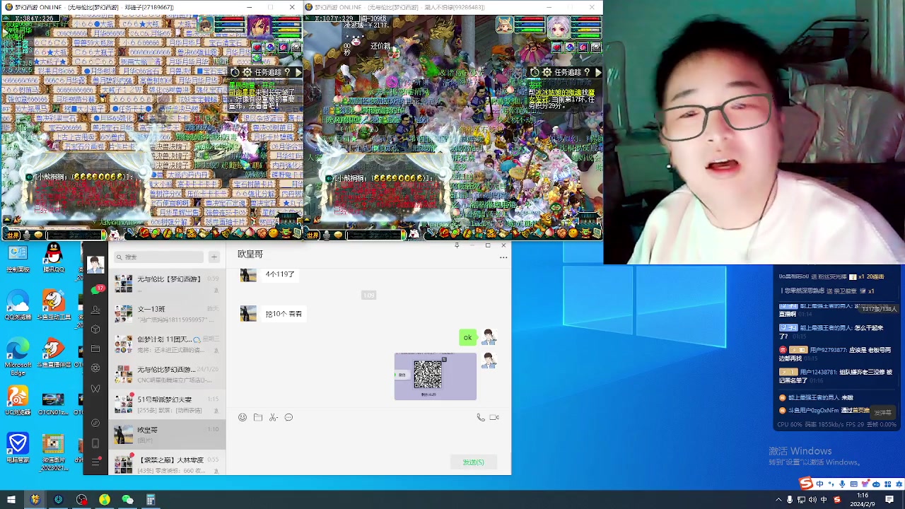Open chat 无与伦比【梦幻西游】
The image size is (905, 509).
pyautogui.click(x=167, y=283)
